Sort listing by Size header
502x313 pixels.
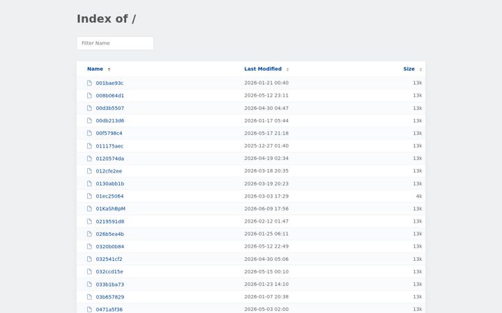[409, 69]
